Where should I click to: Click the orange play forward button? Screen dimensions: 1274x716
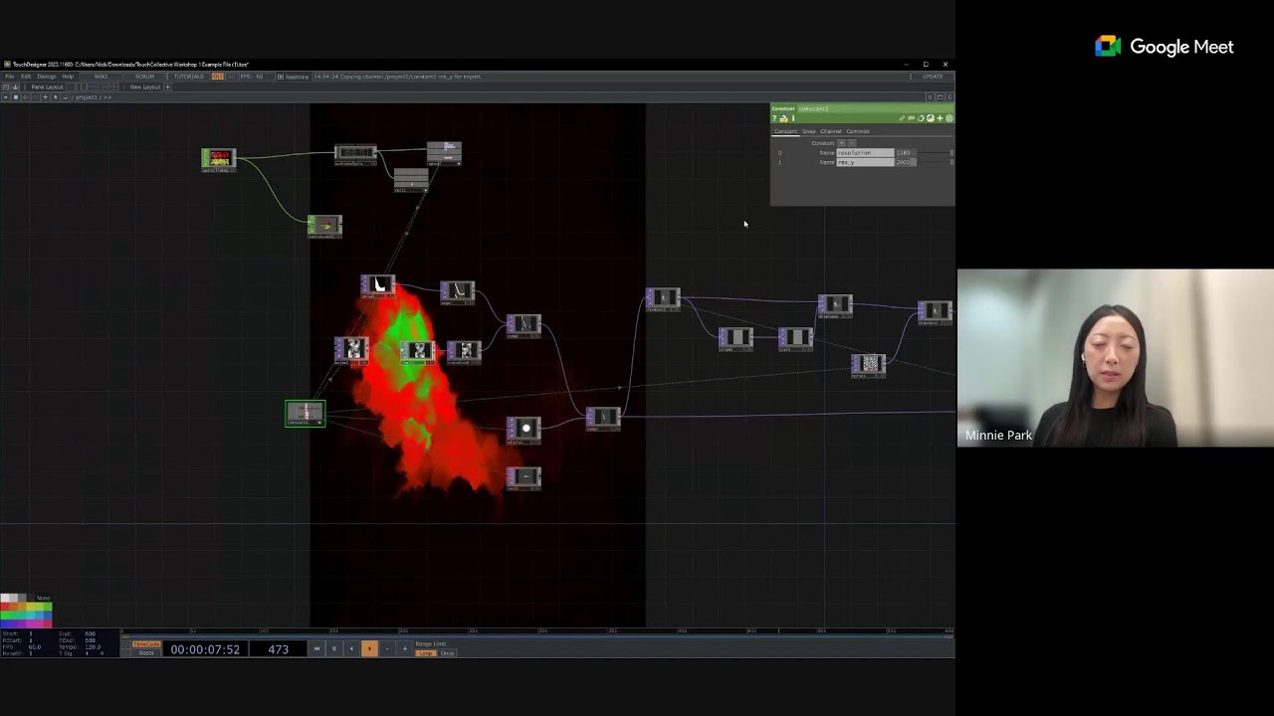click(369, 649)
